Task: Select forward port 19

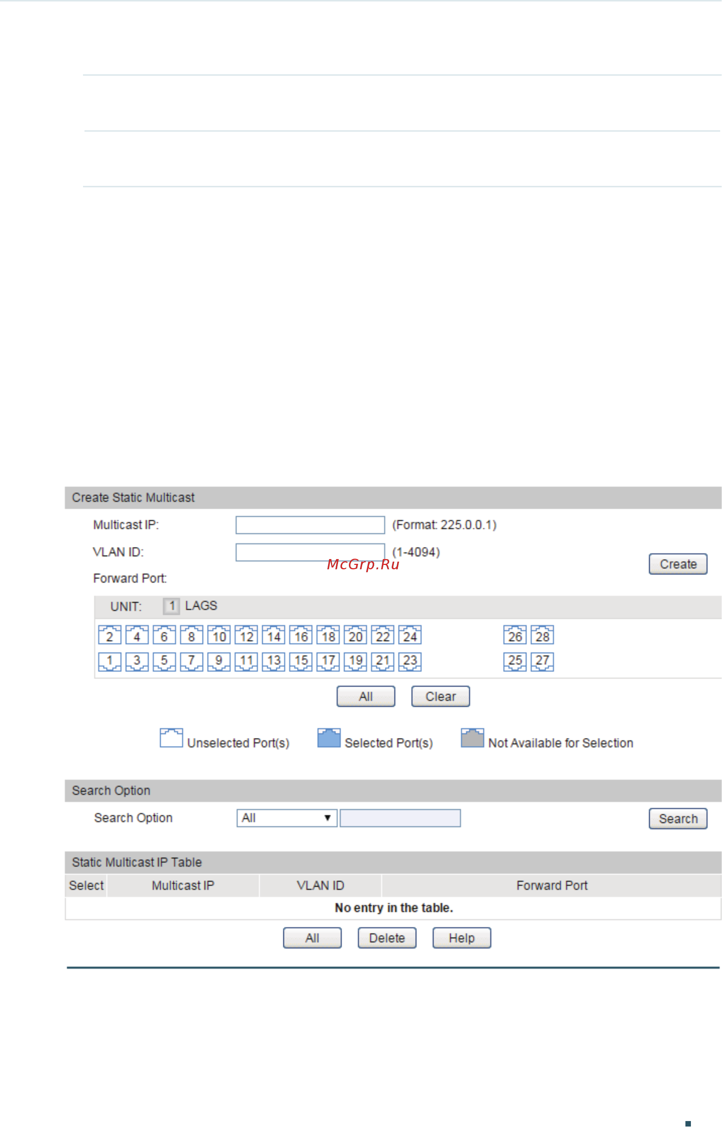Action: point(355,662)
